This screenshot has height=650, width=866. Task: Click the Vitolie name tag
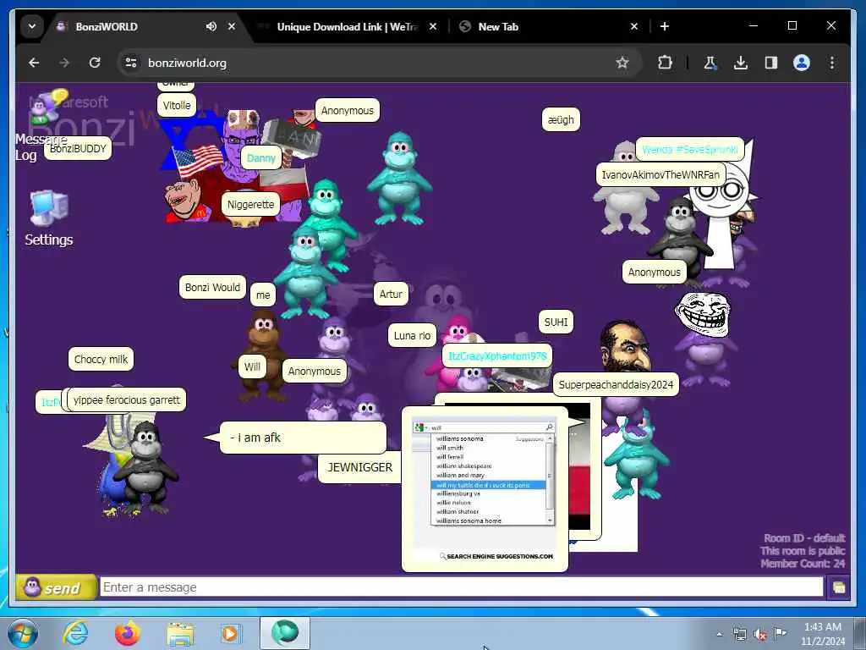tap(177, 106)
